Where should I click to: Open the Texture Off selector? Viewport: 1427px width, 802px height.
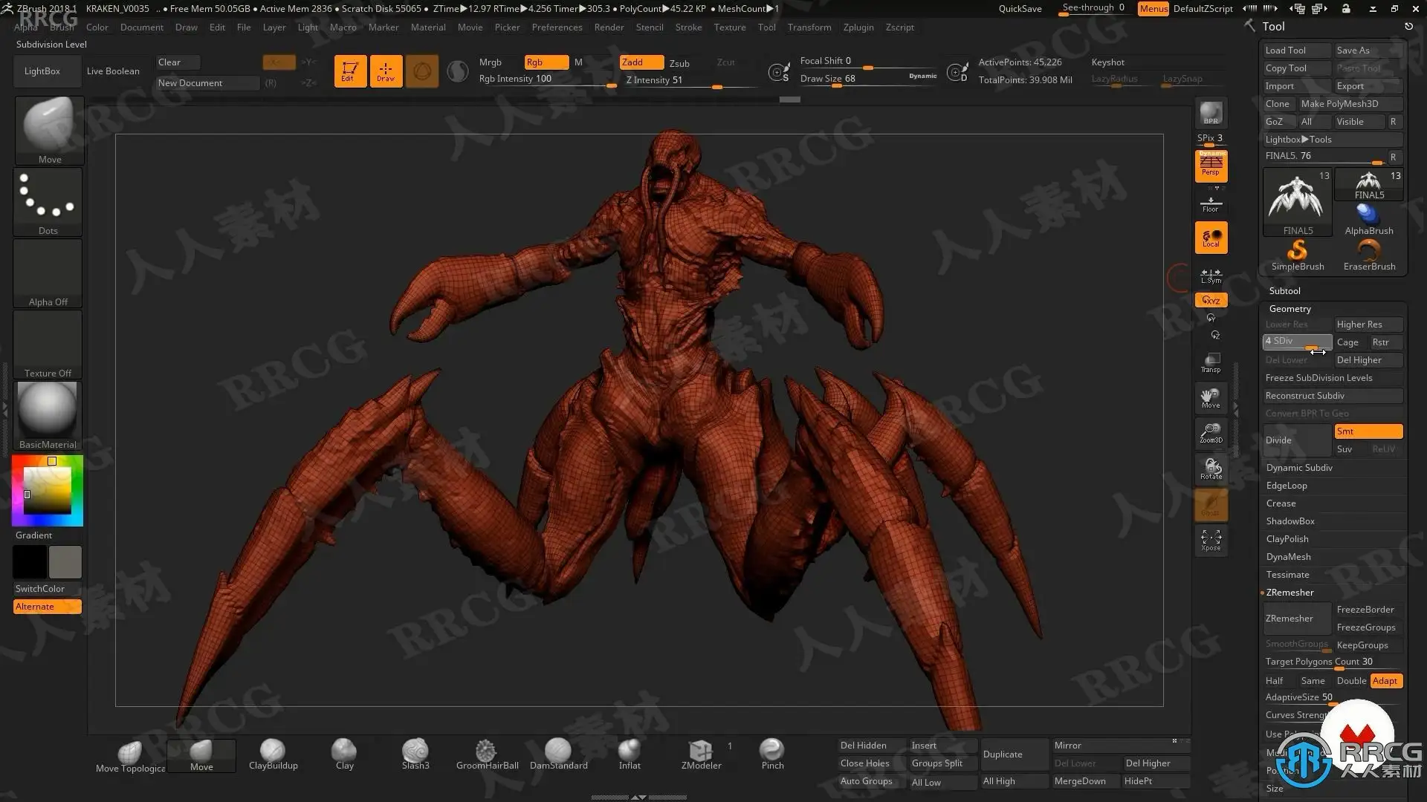pos(48,345)
